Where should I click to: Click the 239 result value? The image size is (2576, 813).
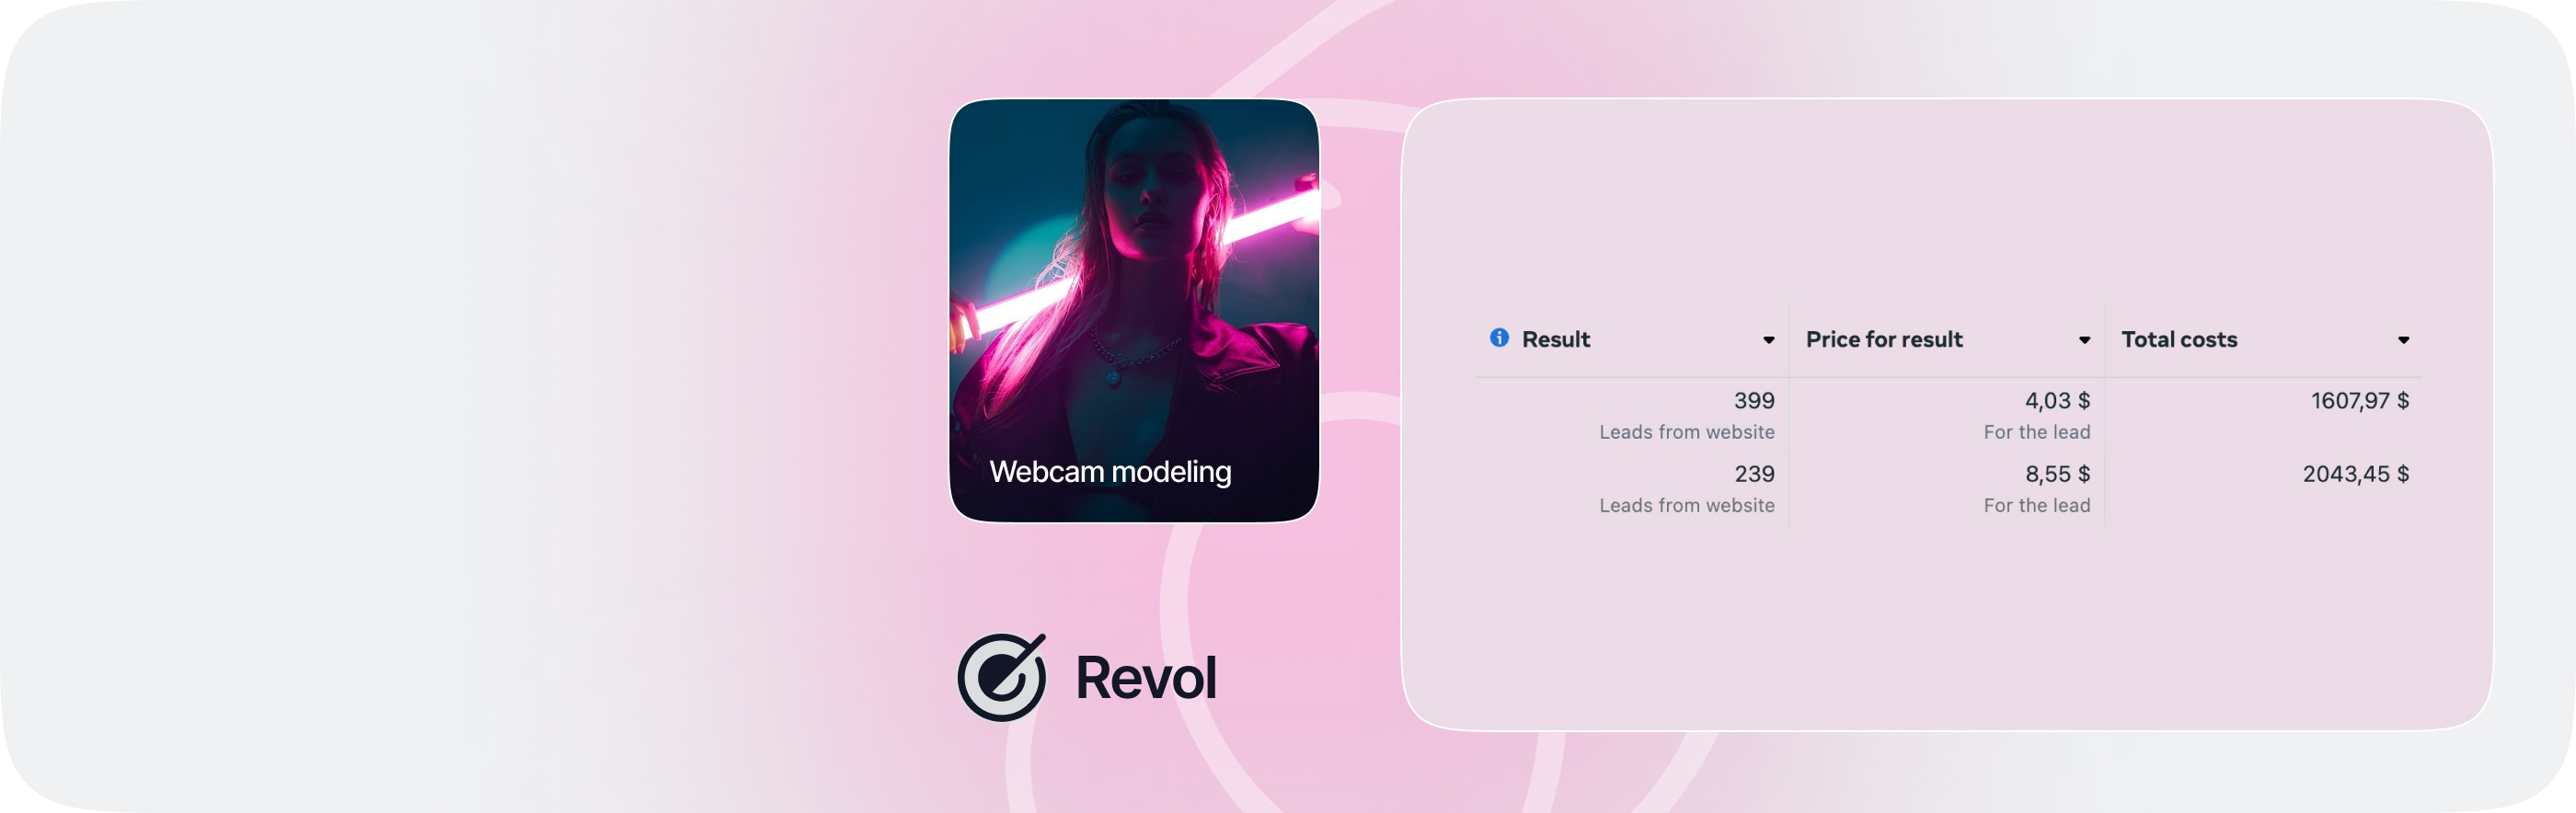pos(1754,474)
